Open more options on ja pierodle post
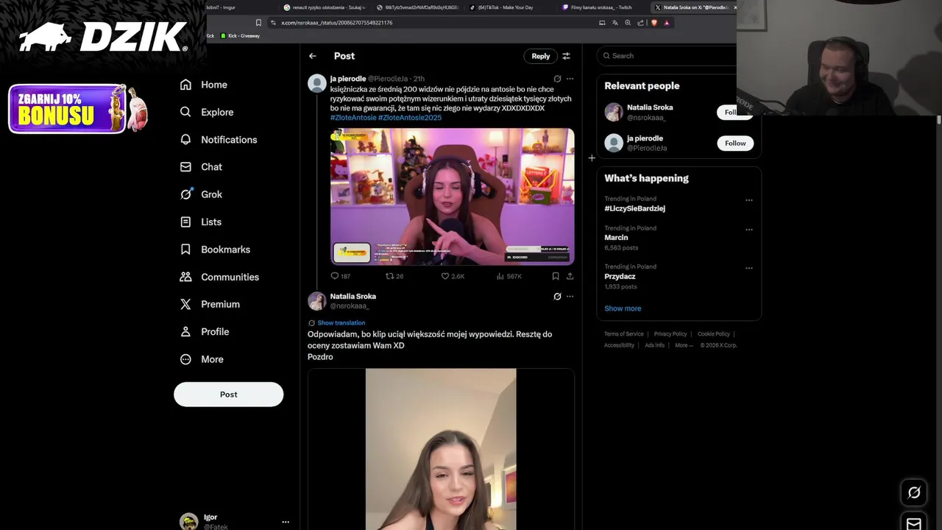Image resolution: width=942 pixels, height=530 pixels. pos(570,79)
